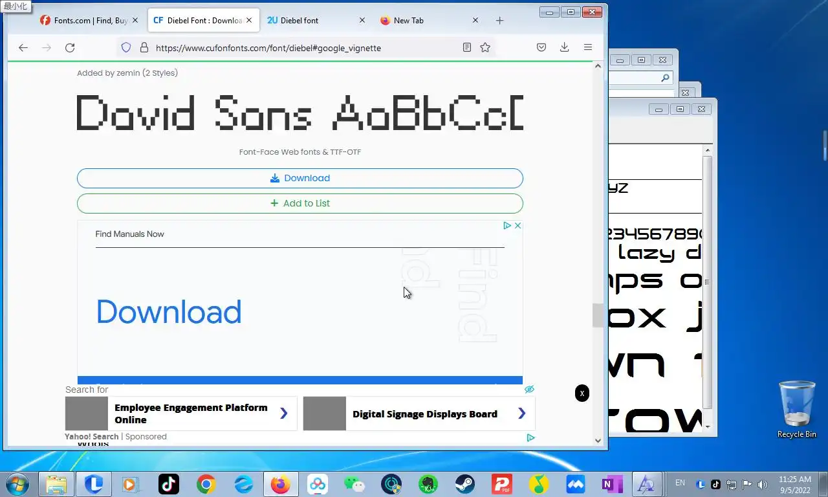Close the 2U Diebel font tab
Viewport: 828px width, 497px height.
coord(362,20)
